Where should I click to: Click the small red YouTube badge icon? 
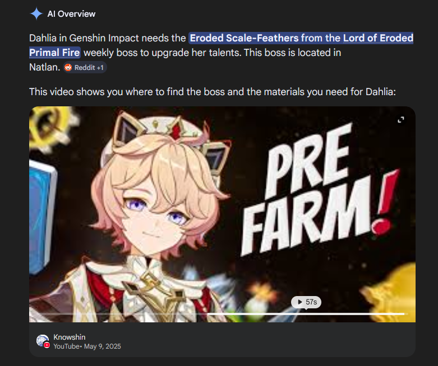pyautogui.click(x=47, y=345)
